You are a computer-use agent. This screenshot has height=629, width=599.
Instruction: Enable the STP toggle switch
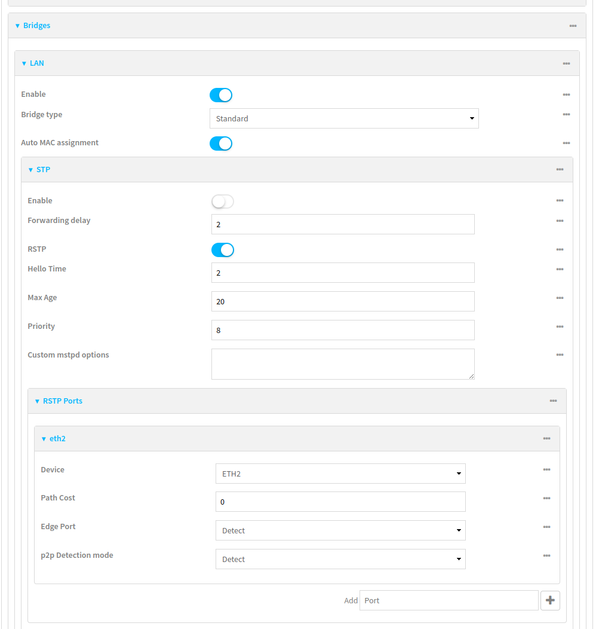click(x=223, y=201)
